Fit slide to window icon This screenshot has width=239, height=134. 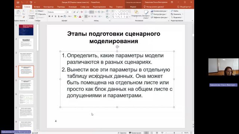click(x=191, y=133)
